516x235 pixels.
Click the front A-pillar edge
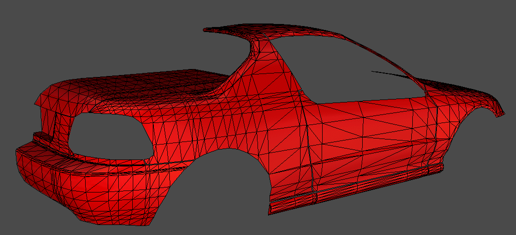pyautogui.click(x=386, y=59)
